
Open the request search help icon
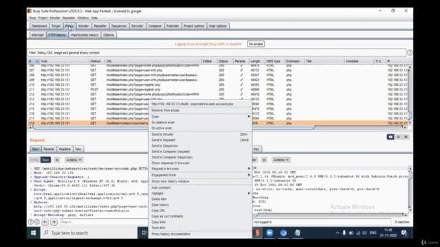coord(30,222)
